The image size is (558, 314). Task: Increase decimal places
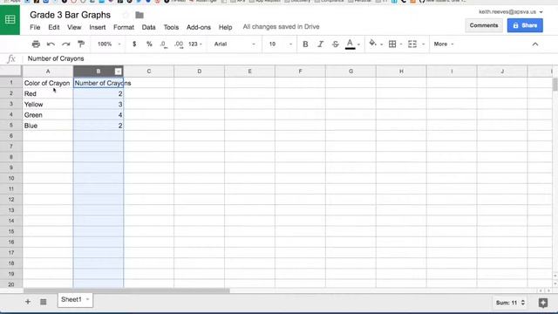[x=179, y=44]
